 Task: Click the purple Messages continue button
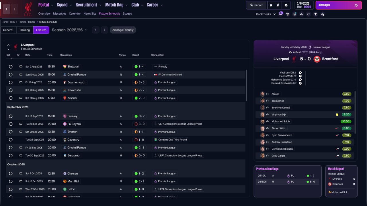(x=339, y=5)
